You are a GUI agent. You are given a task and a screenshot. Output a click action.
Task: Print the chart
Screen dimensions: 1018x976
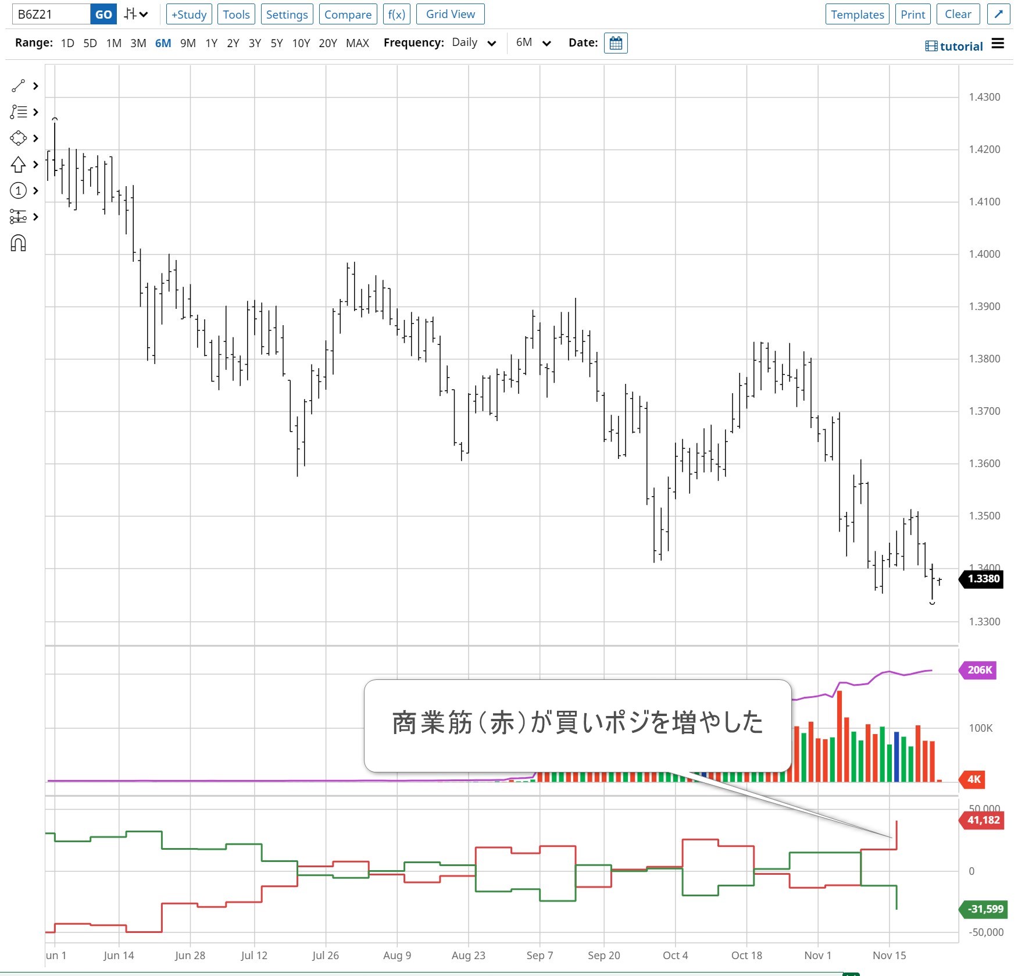[913, 14]
